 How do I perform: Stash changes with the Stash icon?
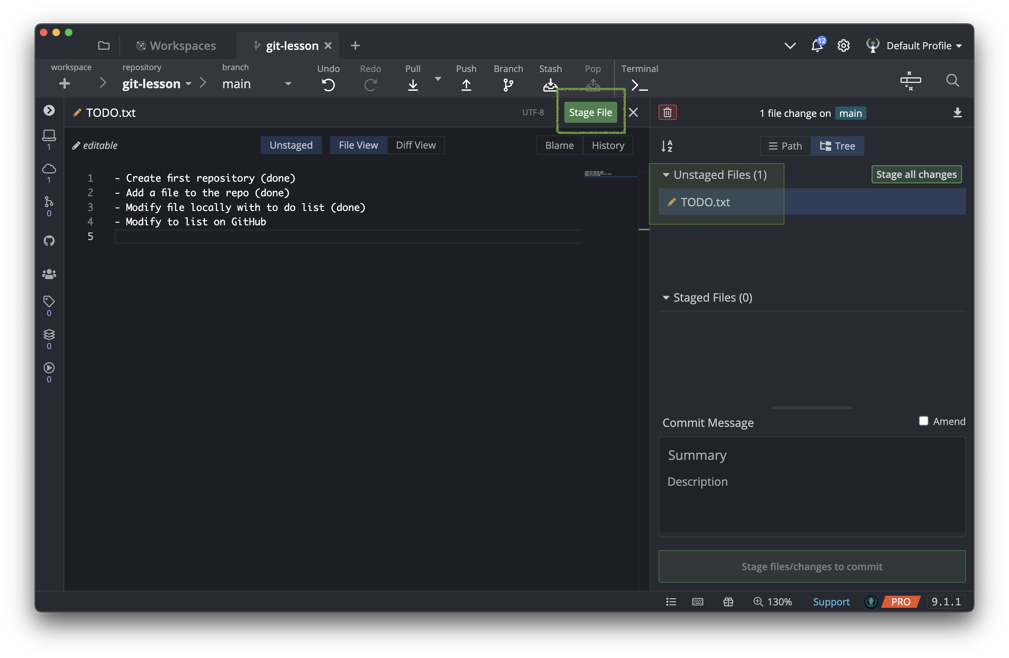tap(550, 85)
